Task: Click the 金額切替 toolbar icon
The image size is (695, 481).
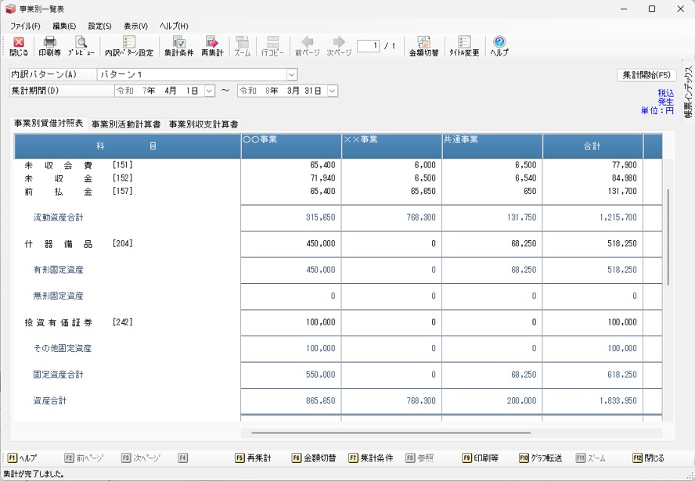Action: 423,46
